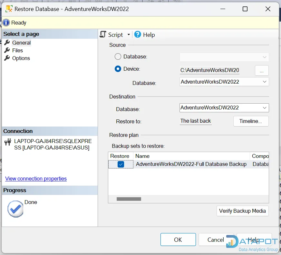
Task: Click the horizontal scrollbar thumb in backup sets
Action: click(129, 199)
